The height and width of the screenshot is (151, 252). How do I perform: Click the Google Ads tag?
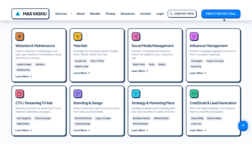(x=81, y=61)
